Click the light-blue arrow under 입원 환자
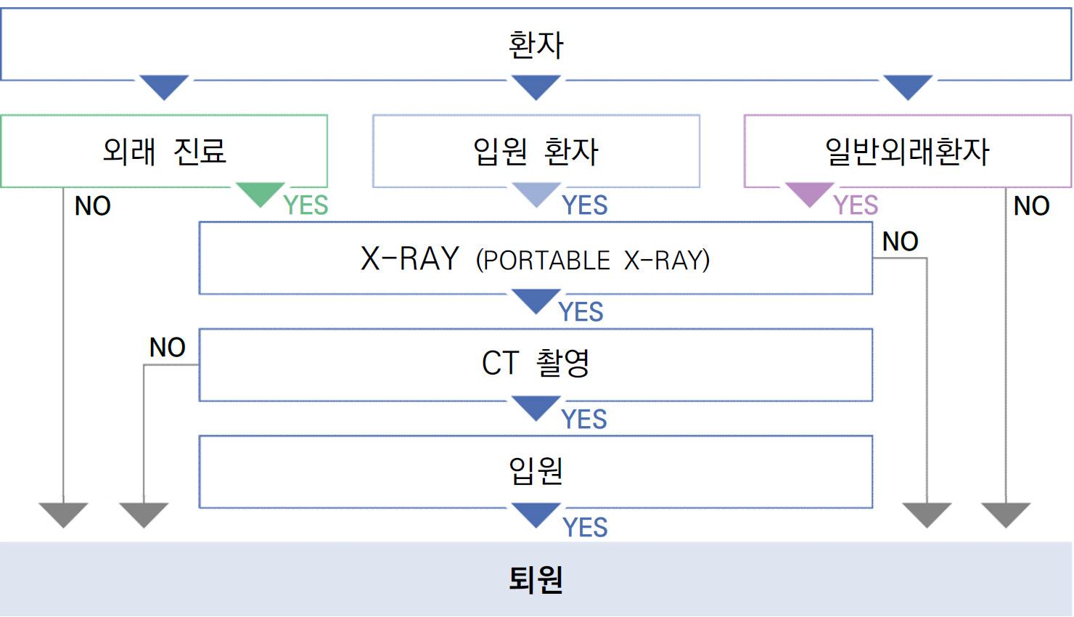Image resolution: width=1074 pixels, height=617 pixels. pos(536,194)
